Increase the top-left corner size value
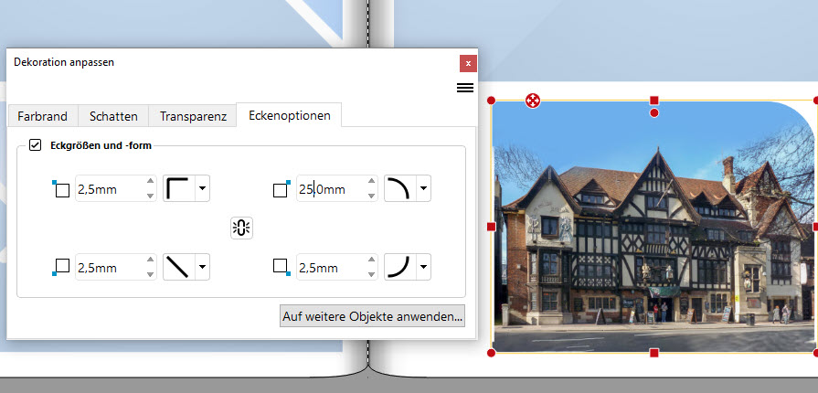818x393 pixels. click(150, 181)
